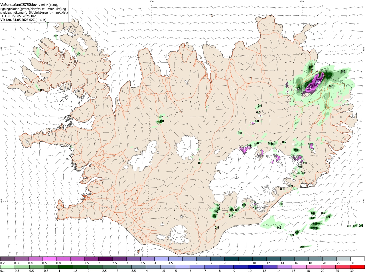Select the upper-scale lavender swatch between 4 and 4.5

[161, 259]
